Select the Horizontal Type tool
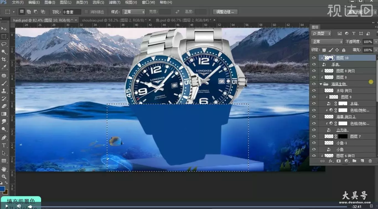 click(4, 145)
